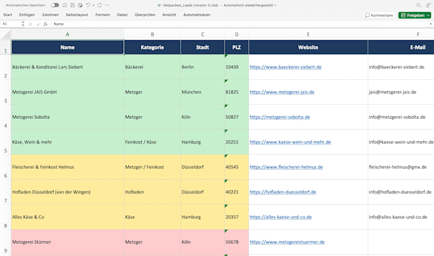Click the Redo circular arrow icon
Image resolution: width=434 pixels, height=256 pixels.
[x=100, y=5]
